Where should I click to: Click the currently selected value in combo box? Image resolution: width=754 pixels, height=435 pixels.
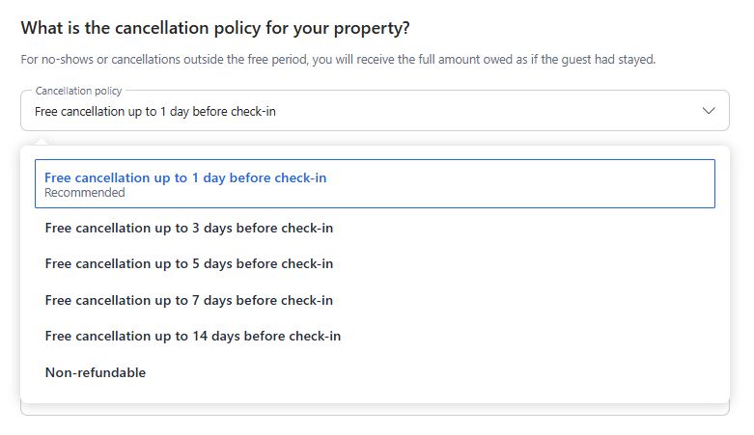155,112
